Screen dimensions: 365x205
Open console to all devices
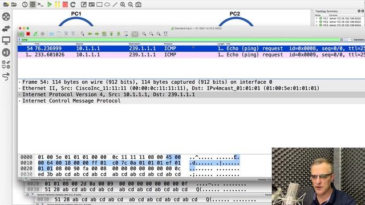40,5
